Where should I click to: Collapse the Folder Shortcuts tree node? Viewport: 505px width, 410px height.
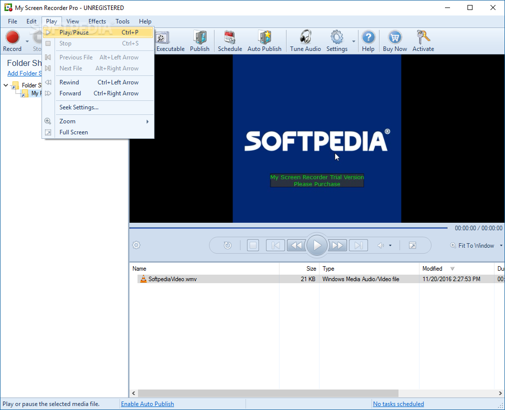[x=6, y=85]
